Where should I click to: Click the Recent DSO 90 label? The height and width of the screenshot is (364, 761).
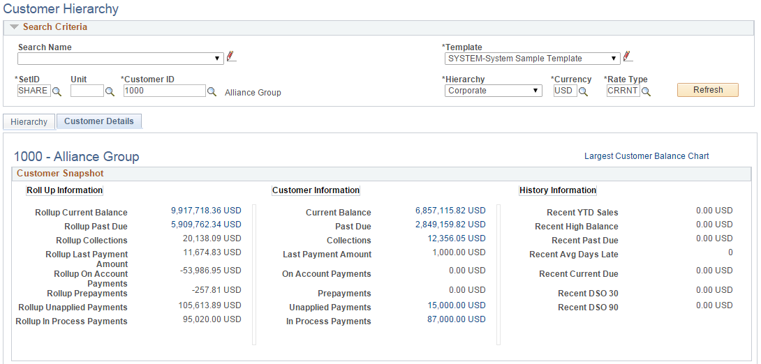coord(589,308)
